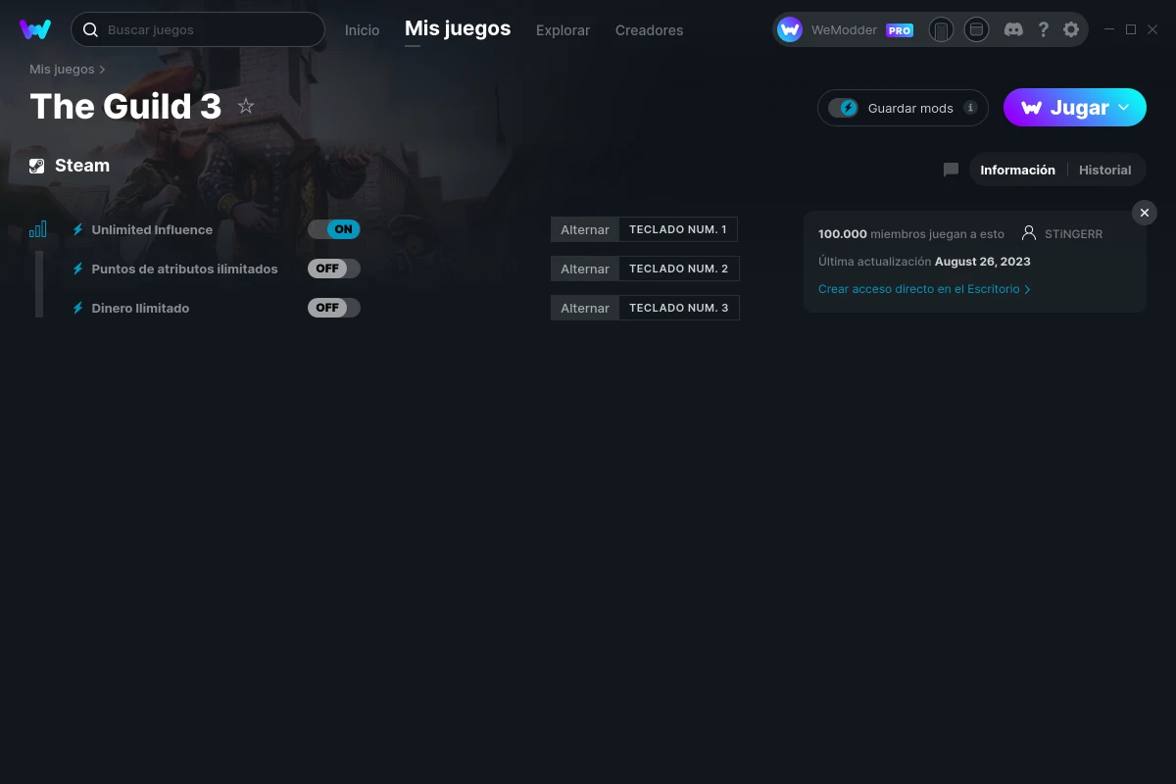Favorite The Guild 3 with star icon
The width and height of the screenshot is (1176, 784).
pyautogui.click(x=246, y=106)
